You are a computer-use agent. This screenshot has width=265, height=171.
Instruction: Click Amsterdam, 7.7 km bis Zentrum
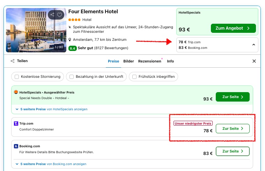pyautogui.click(x=100, y=39)
